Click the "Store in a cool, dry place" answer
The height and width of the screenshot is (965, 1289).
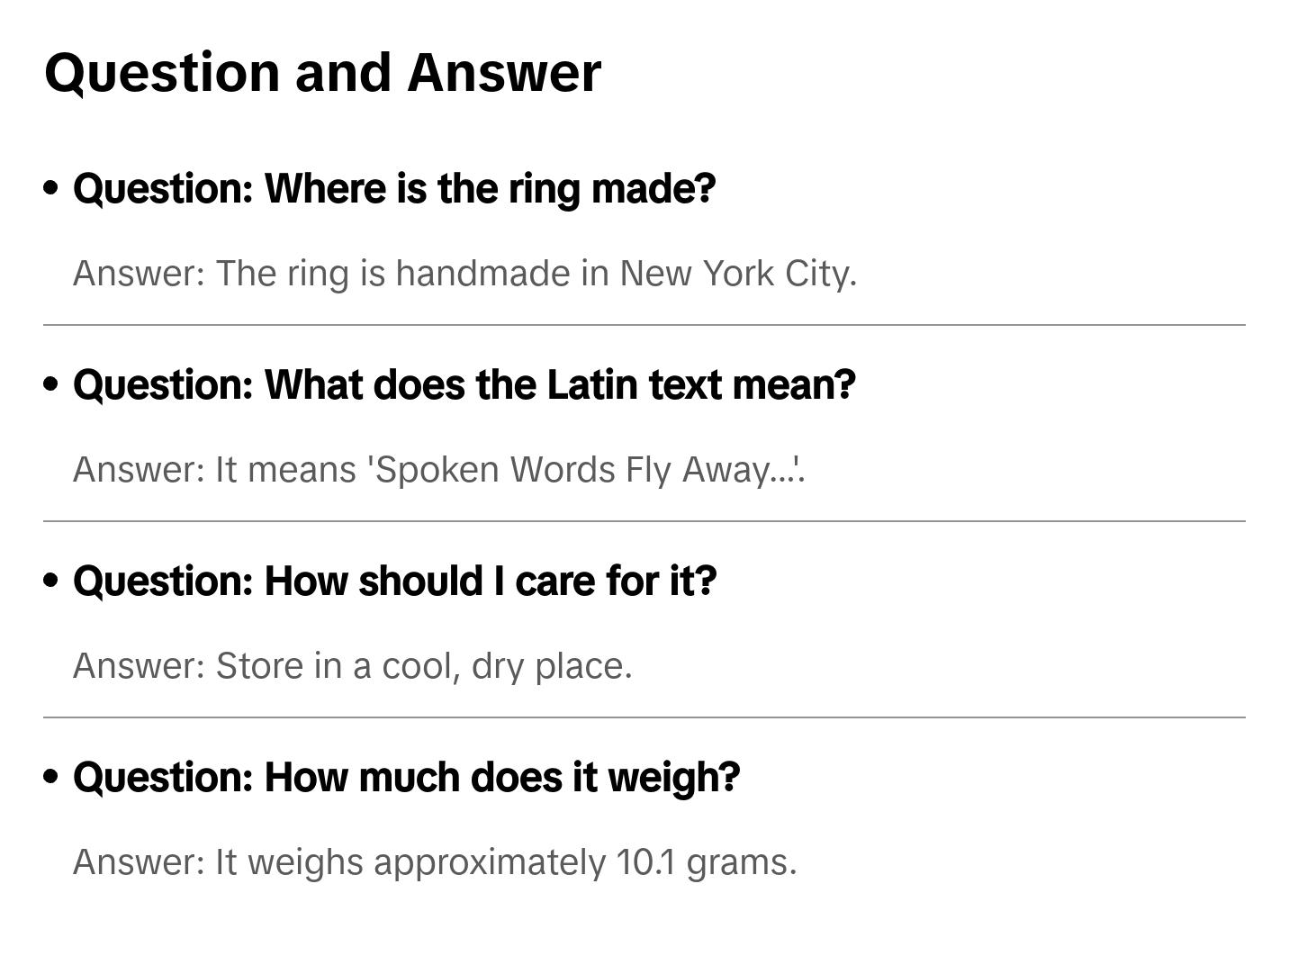point(353,666)
